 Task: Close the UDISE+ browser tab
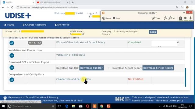[x=33, y=2]
